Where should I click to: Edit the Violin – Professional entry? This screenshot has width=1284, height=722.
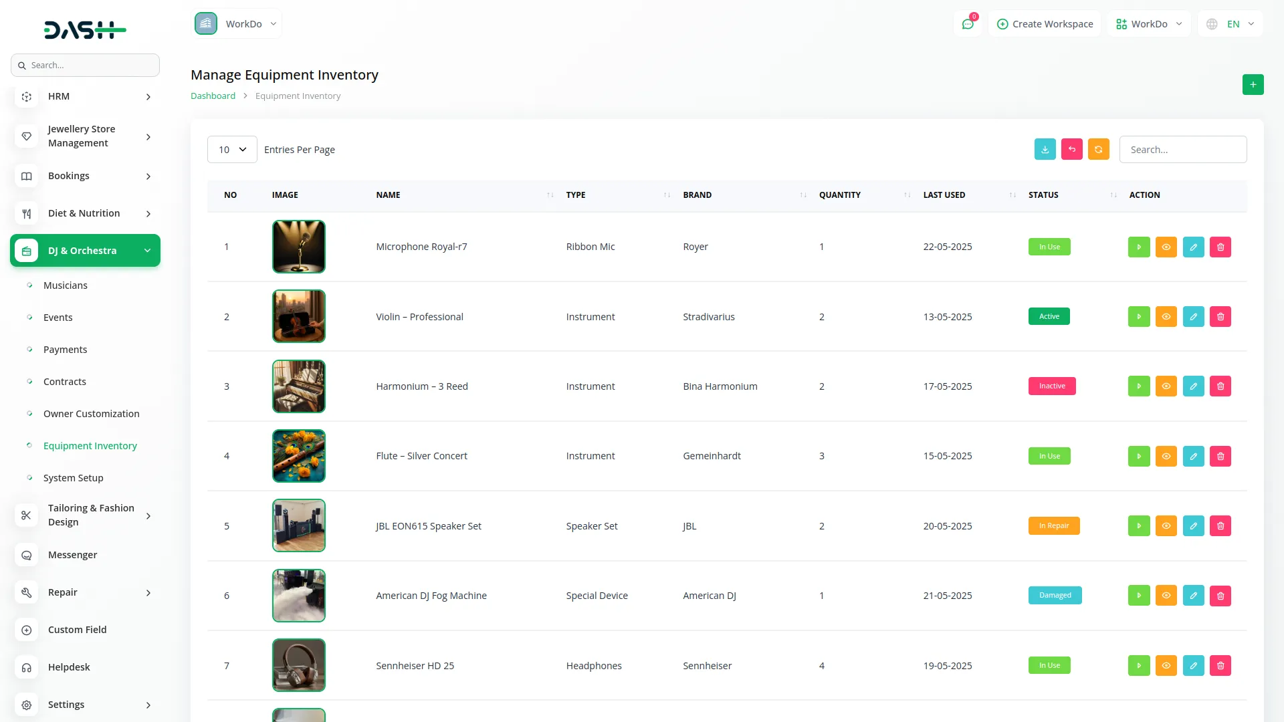(1193, 317)
